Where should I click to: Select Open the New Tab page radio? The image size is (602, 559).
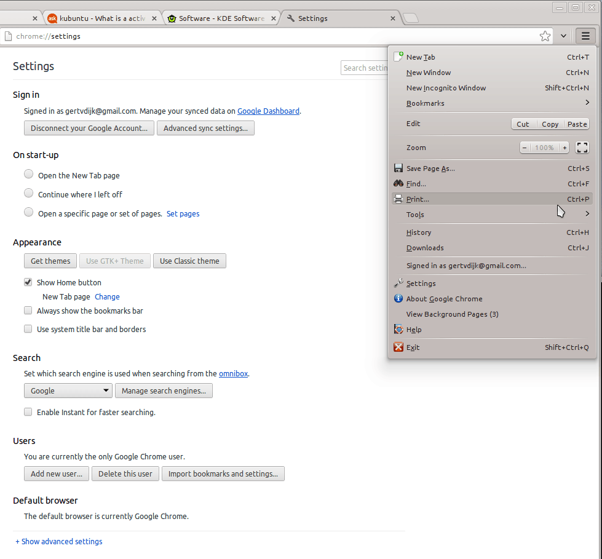[28, 174]
